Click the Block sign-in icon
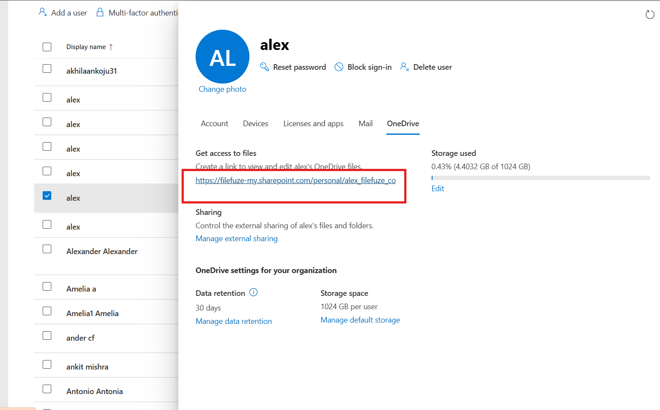Viewport: 660px width, 410px height. coord(339,67)
